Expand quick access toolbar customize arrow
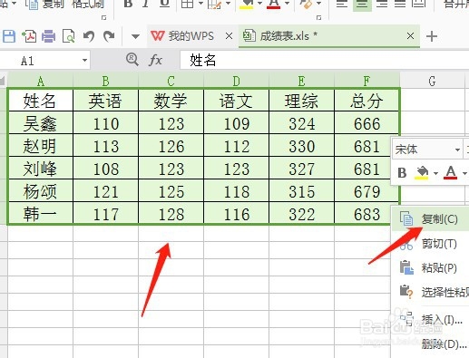 click(x=135, y=37)
